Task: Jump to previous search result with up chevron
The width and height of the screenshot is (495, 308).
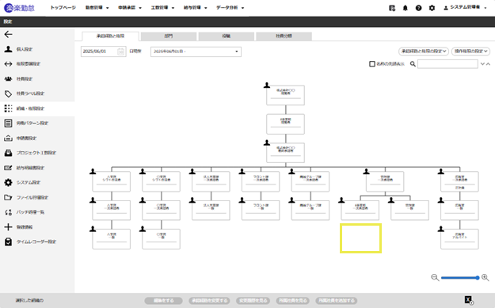Action: tap(488, 64)
